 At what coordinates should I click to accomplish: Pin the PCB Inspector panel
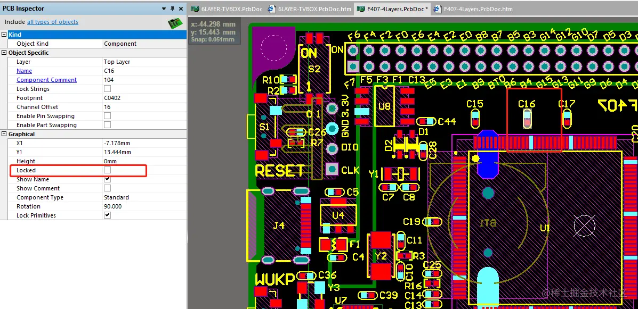(x=172, y=9)
